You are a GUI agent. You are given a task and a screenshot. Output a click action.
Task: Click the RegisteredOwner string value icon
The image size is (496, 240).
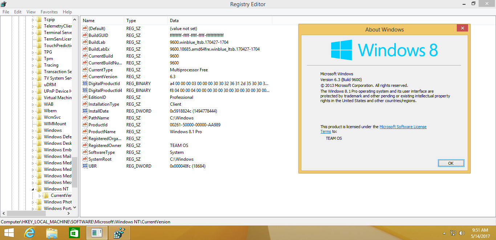85,146
